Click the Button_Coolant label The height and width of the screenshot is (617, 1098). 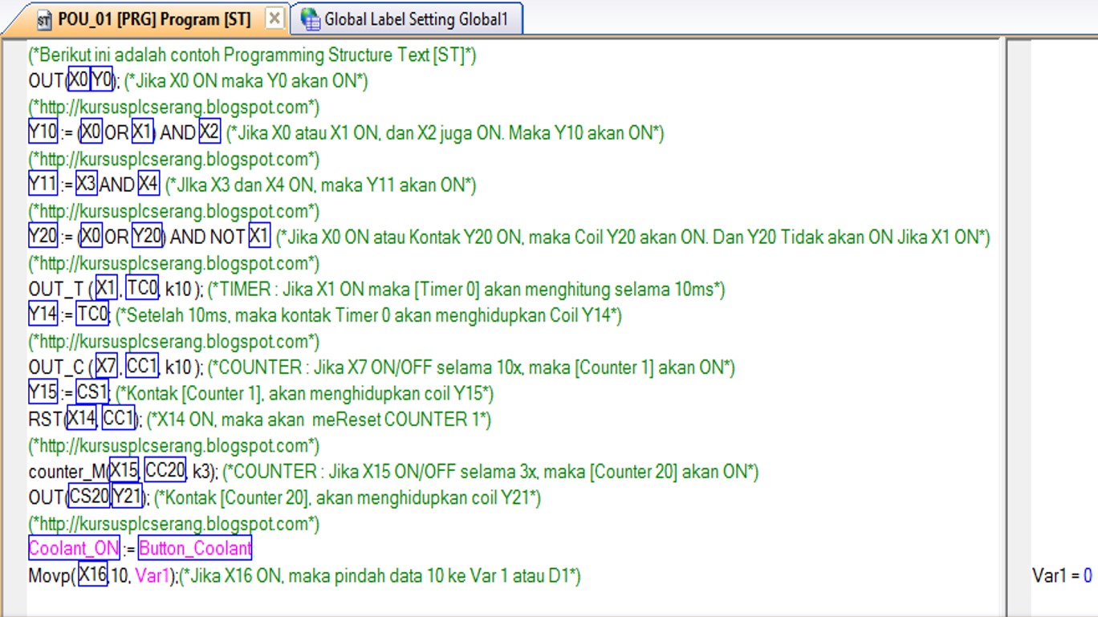click(x=195, y=548)
